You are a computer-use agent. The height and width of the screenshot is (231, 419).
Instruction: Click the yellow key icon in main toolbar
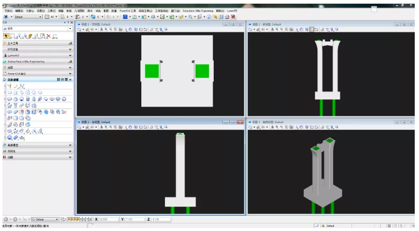[x=181, y=17]
